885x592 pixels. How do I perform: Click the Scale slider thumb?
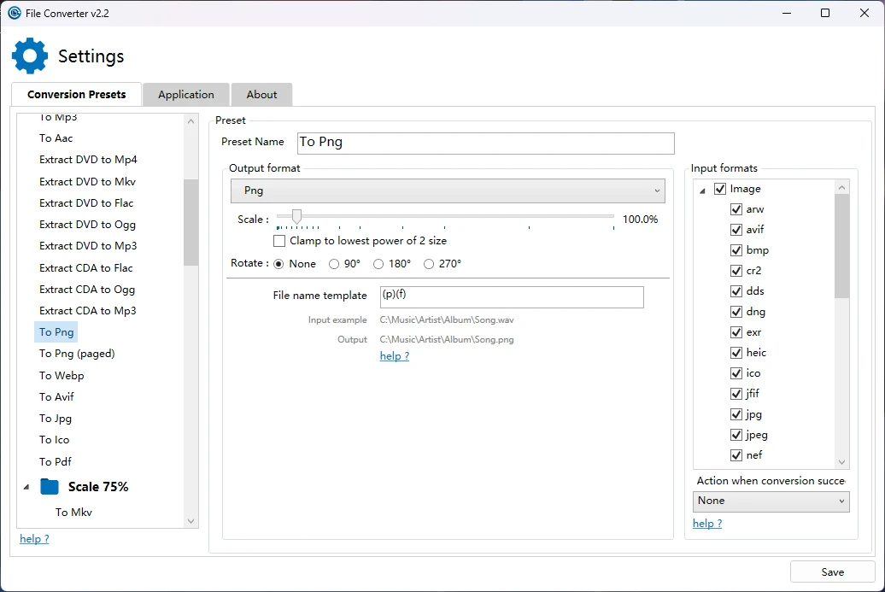(x=296, y=216)
